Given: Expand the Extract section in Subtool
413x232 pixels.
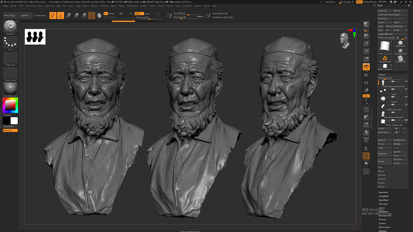Looking at the screenshot, I should point(381,187).
